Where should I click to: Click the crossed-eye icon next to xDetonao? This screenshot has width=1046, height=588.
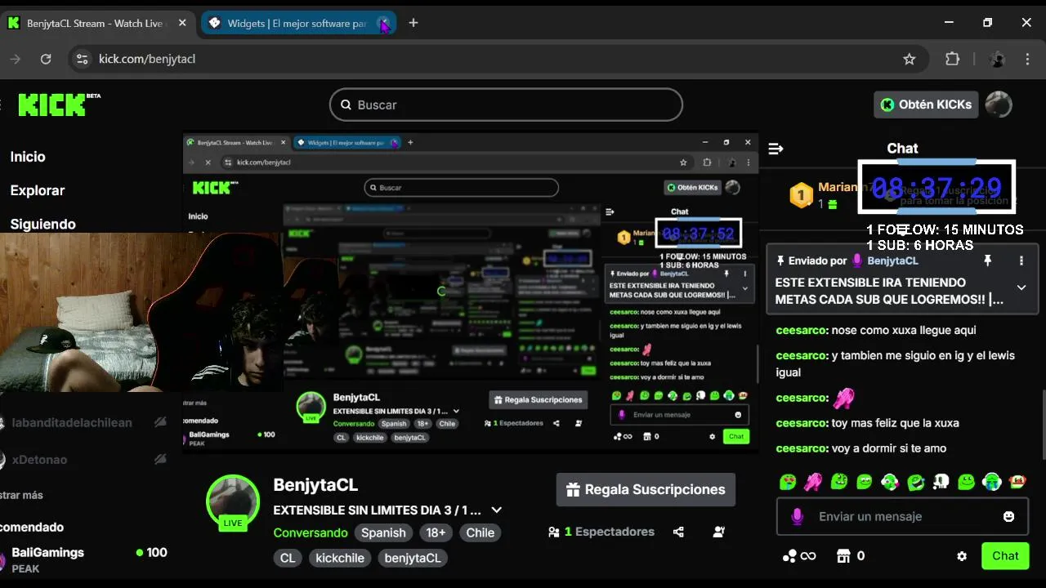[160, 460]
